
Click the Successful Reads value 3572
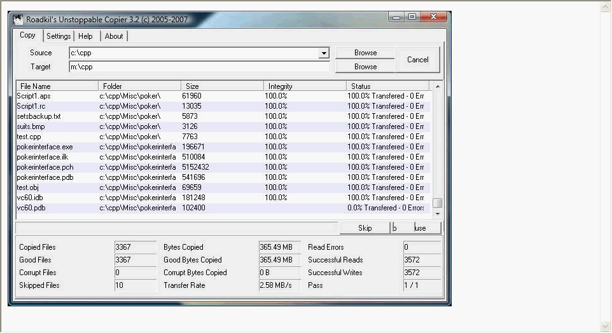(x=422, y=260)
